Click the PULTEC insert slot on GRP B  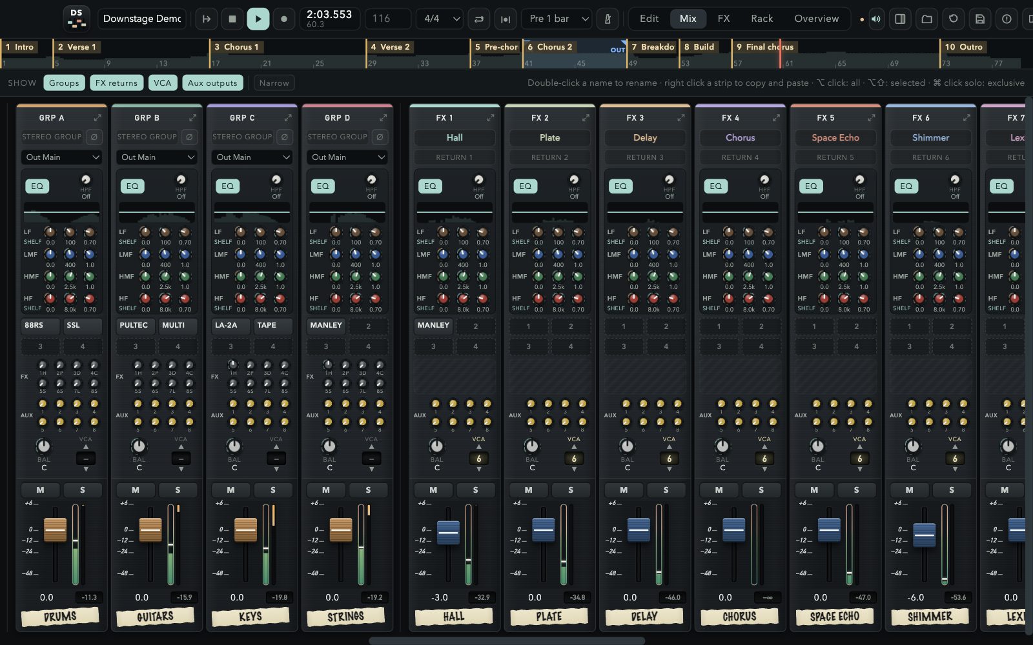pos(136,326)
